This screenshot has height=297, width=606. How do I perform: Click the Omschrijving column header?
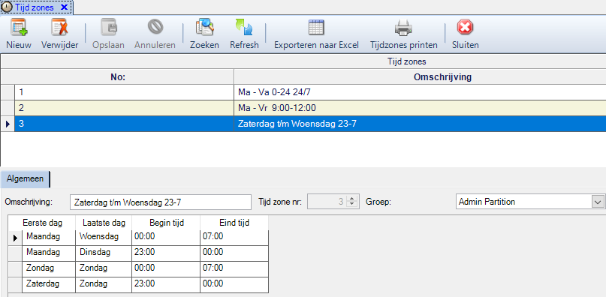point(420,76)
